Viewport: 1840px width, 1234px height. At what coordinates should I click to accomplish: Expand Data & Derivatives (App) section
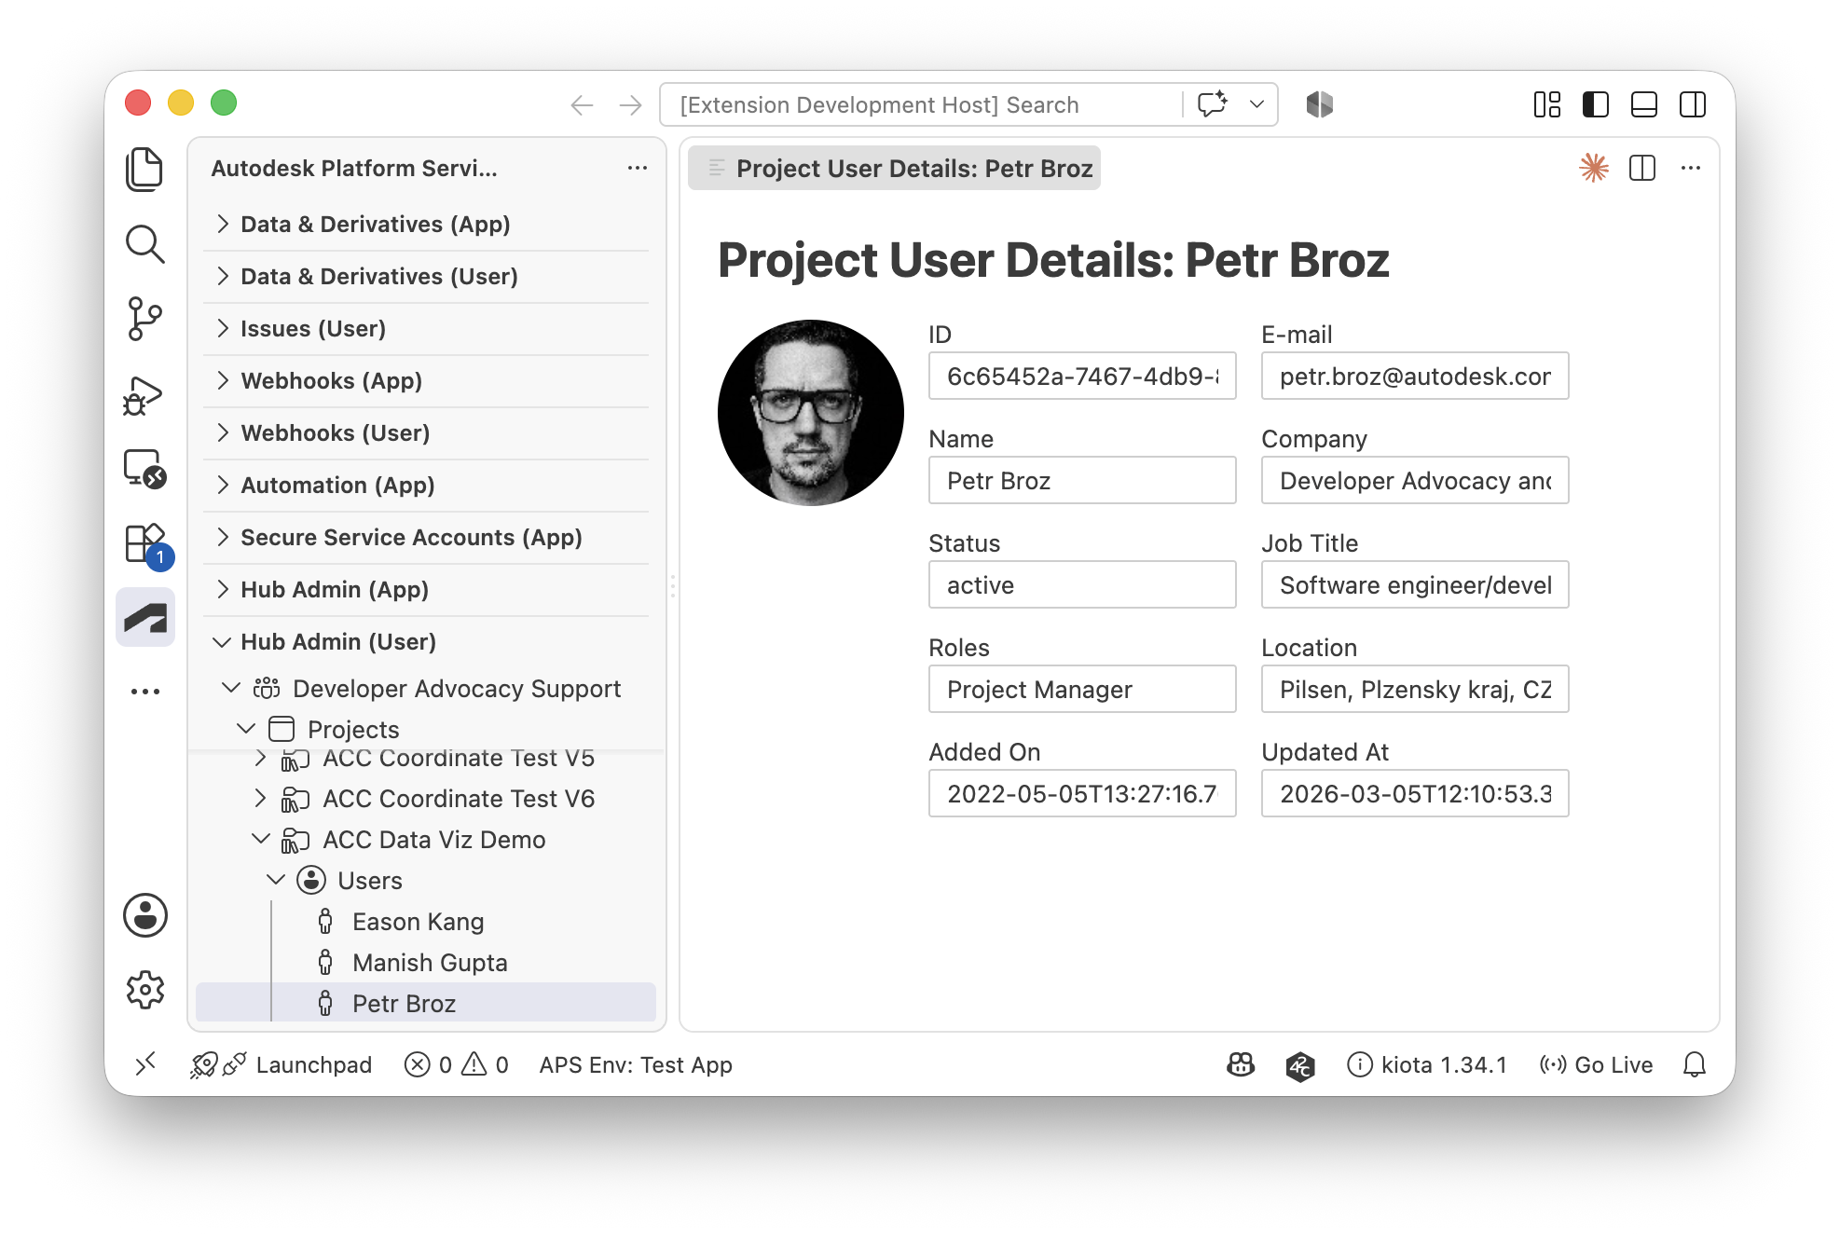[426, 224]
